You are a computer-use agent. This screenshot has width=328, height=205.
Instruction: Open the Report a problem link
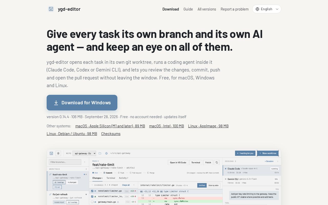pyautogui.click(x=234, y=9)
